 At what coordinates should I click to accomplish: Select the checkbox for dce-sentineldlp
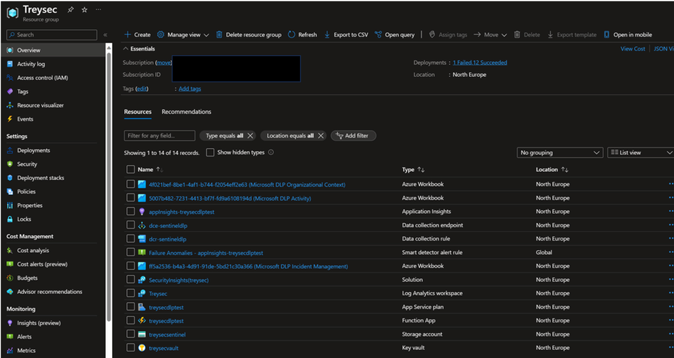(131, 225)
